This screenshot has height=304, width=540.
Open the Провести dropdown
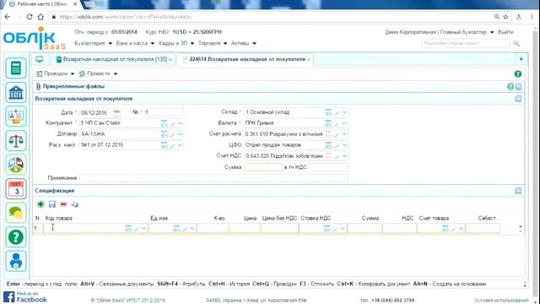[98, 73]
